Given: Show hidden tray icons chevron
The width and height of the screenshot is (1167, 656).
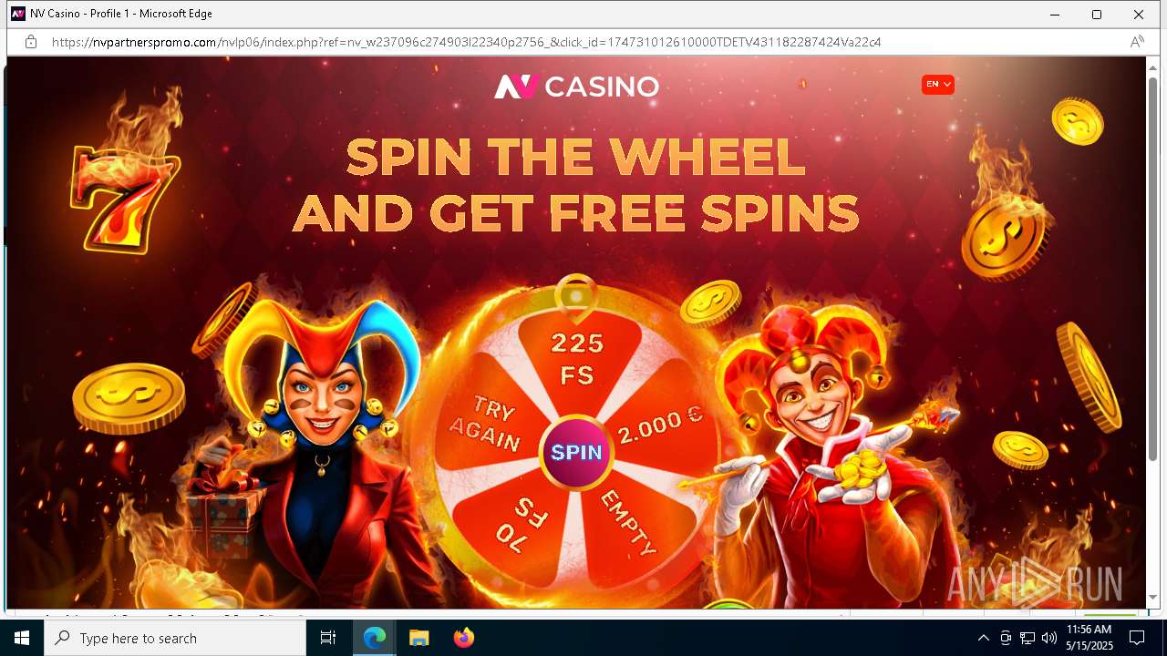Looking at the screenshot, I should coord(983,638).
